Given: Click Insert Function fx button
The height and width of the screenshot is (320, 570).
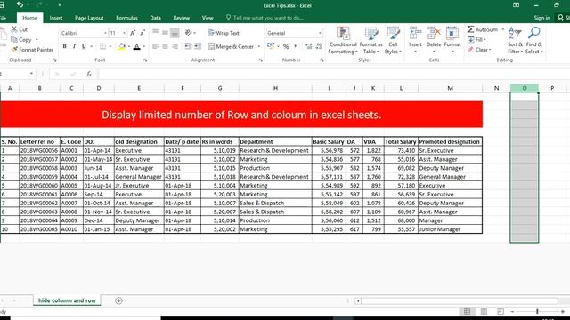Looking at the screenshot, I should (89, 74).
